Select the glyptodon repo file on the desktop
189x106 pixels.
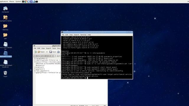[x=6, y=54]
